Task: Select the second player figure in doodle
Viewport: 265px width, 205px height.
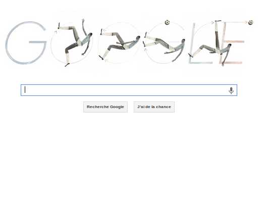Action: [120, 44]
